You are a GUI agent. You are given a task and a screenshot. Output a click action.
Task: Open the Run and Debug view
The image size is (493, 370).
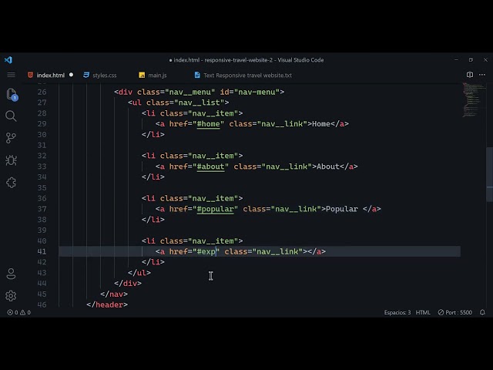click(11, 160)
